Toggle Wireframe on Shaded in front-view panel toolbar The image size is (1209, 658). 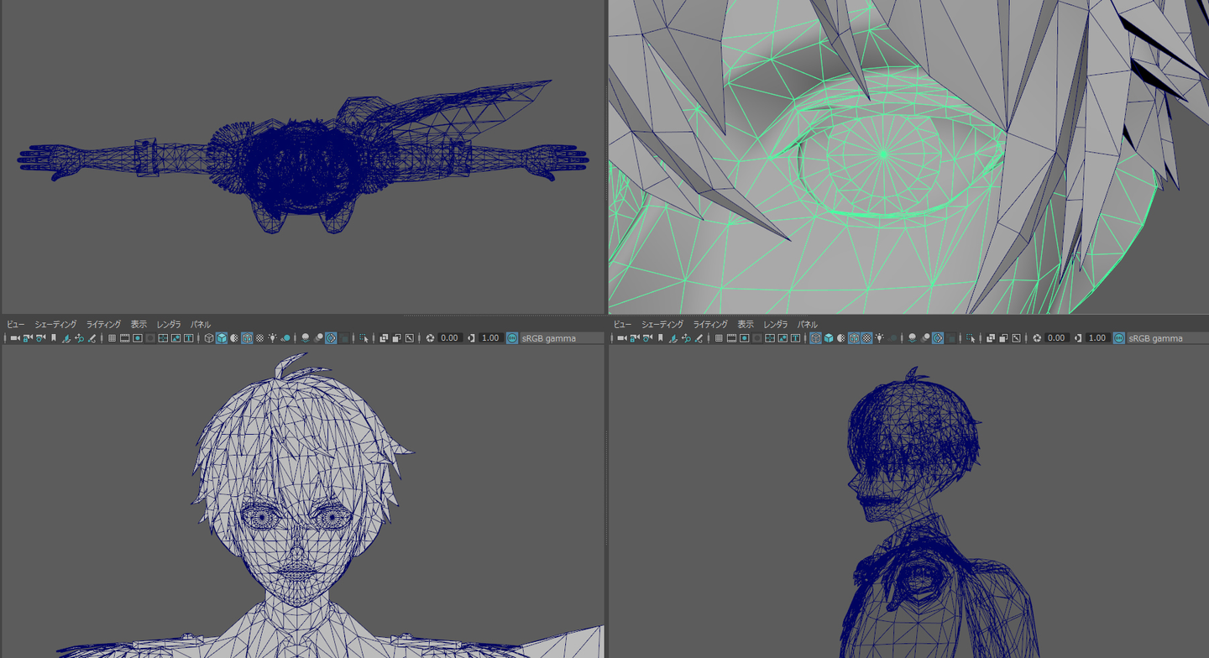(247, 338)
